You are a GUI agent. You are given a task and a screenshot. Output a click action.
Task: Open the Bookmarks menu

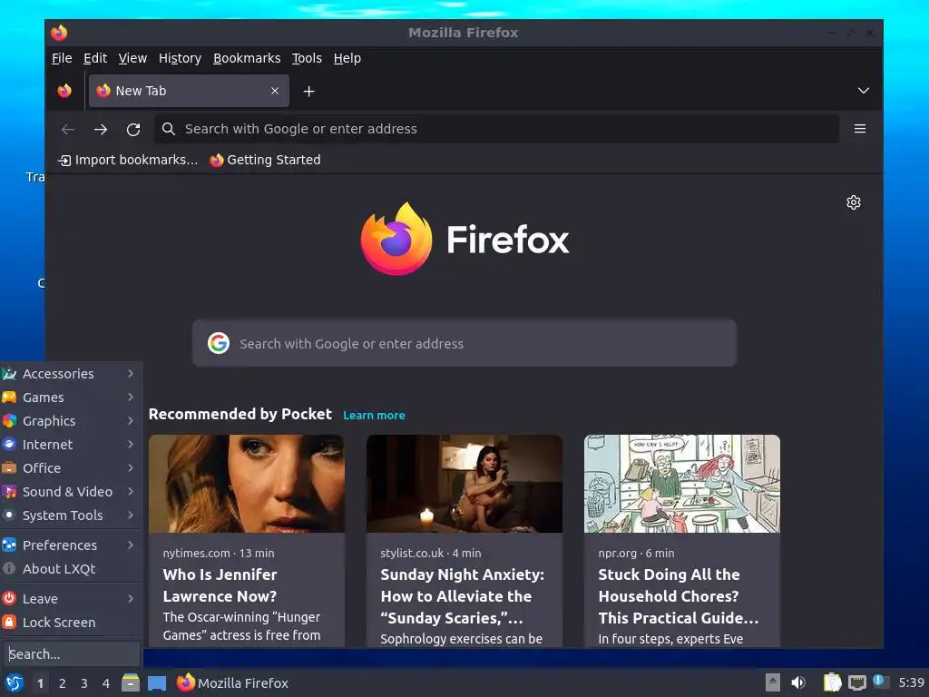(x=247, y=58)
